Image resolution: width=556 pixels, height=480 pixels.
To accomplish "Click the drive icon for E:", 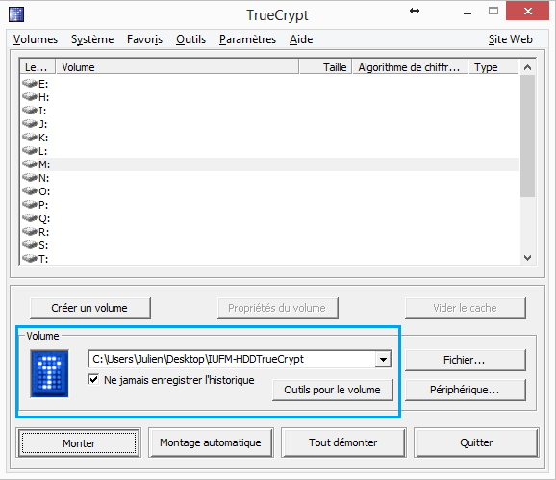I will click(30, 84).
